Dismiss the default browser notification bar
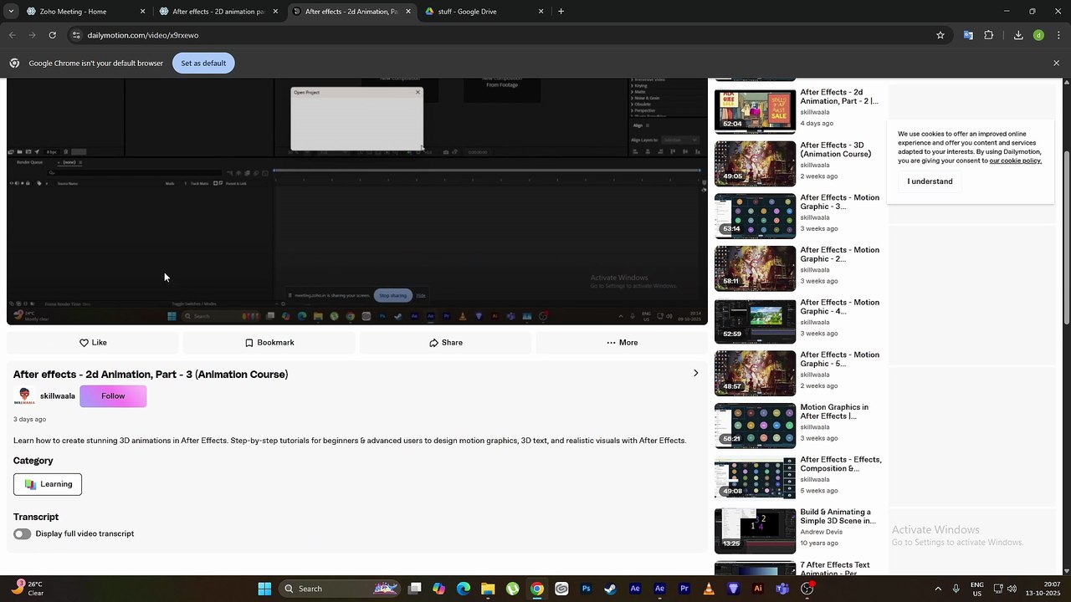This screenshot has width=1071, height=602. pyautogui.click(x=1056, y=63)
